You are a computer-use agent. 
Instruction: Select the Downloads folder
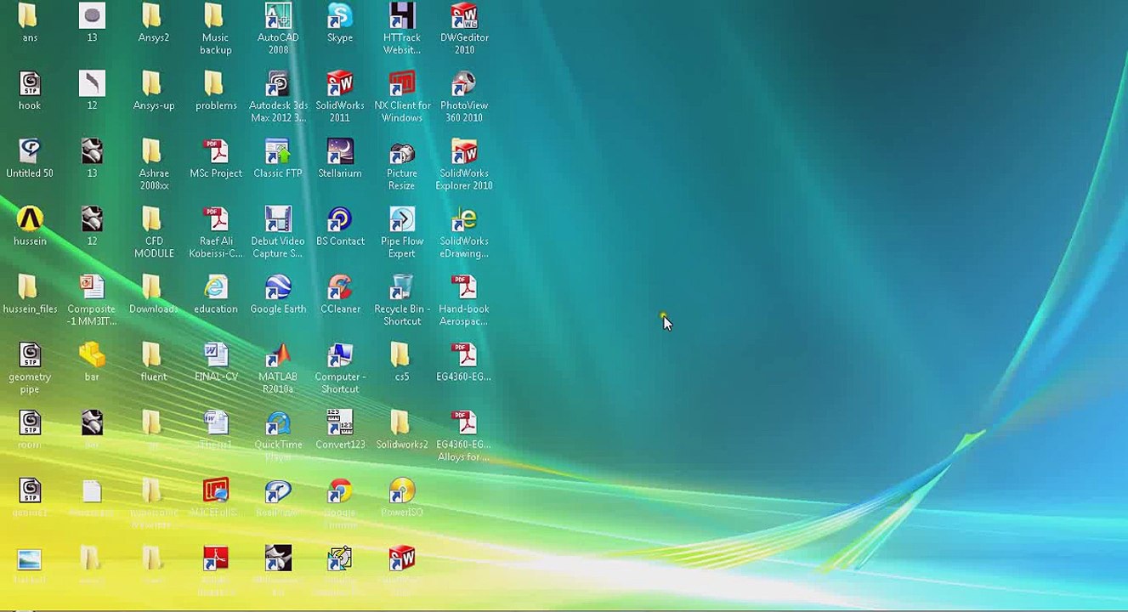[154, 288]
